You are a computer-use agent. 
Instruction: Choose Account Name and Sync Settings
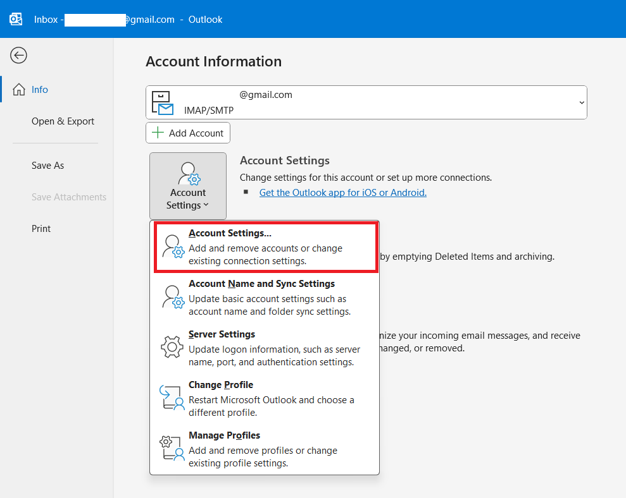(x=265, y=298)
